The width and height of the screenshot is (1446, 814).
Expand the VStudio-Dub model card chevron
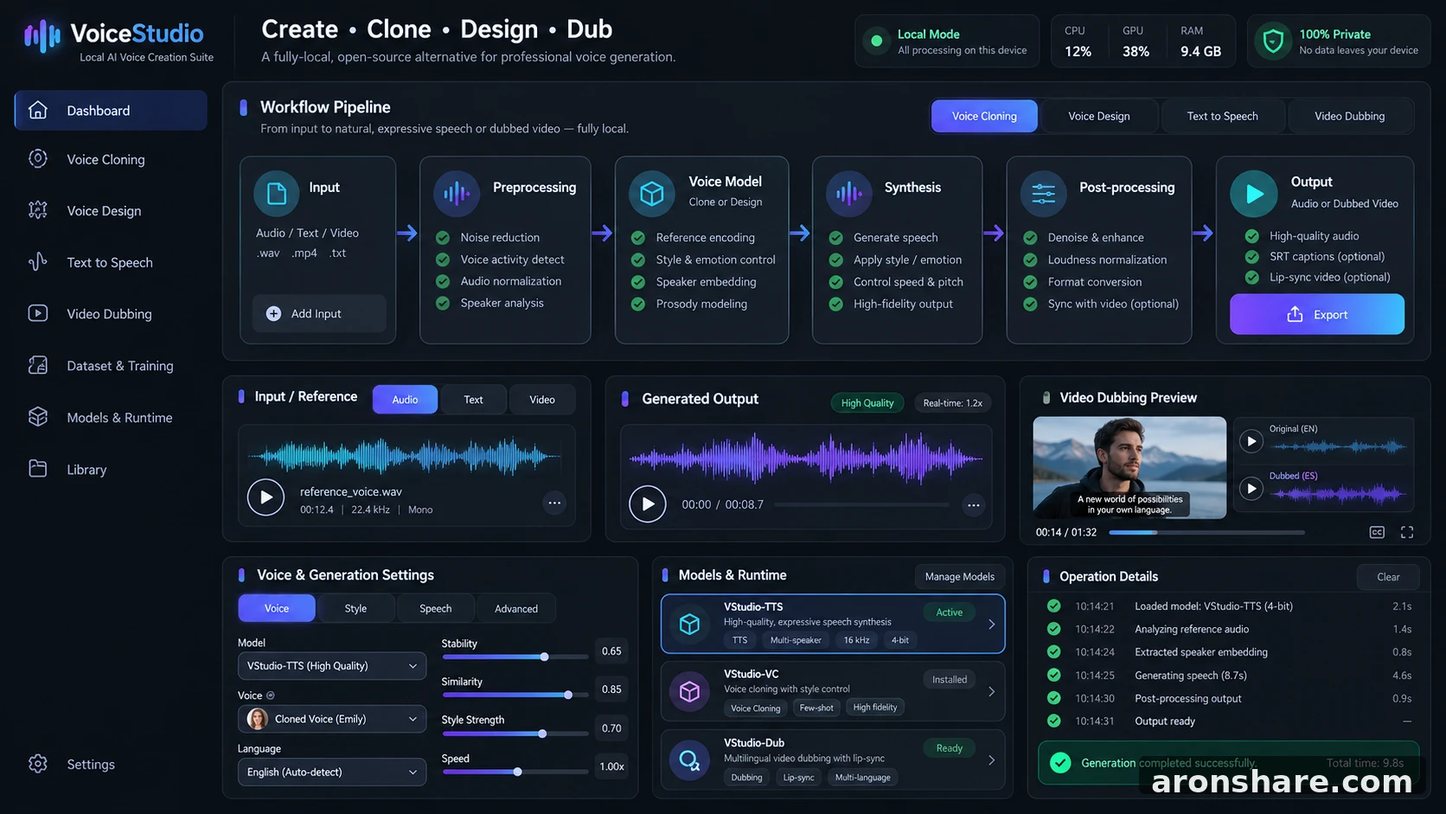[991, 760]
